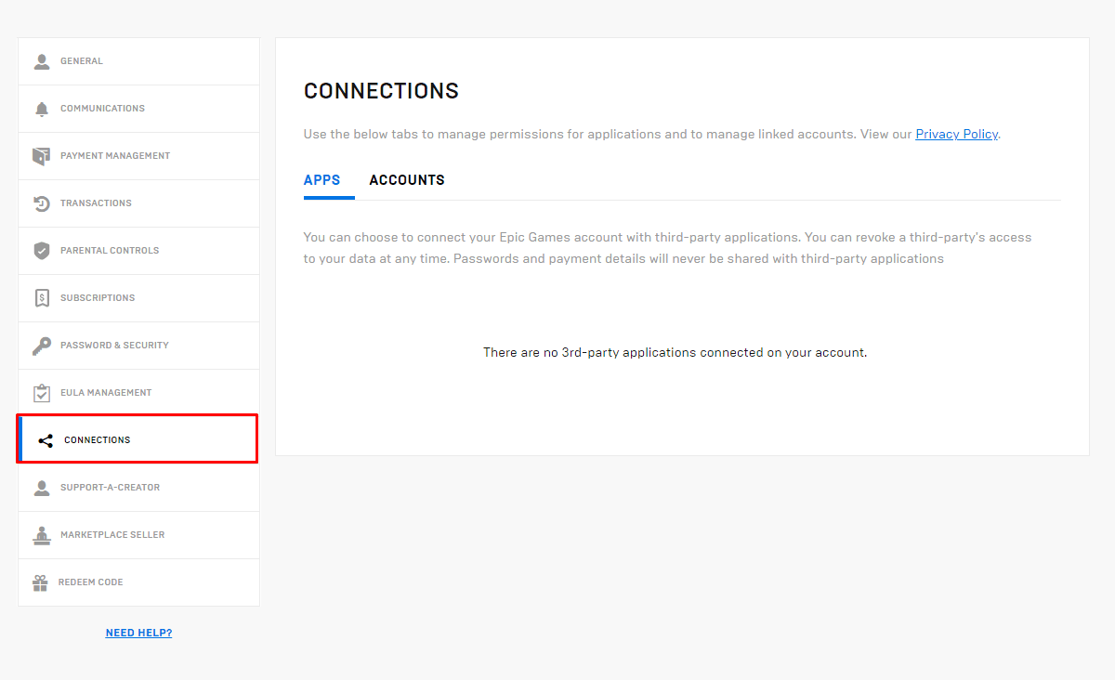Click the Need Help? link
Viewport: 1115px width, 680px height.
pos(138,633)
